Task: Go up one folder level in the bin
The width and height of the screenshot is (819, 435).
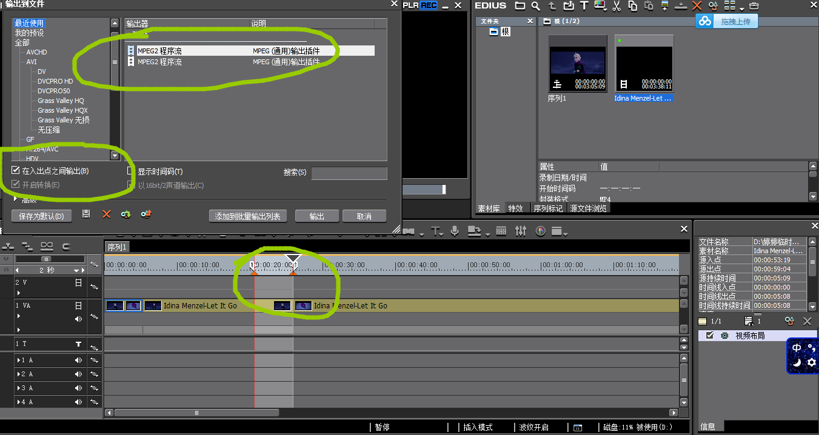Action: tap(552, 6)
